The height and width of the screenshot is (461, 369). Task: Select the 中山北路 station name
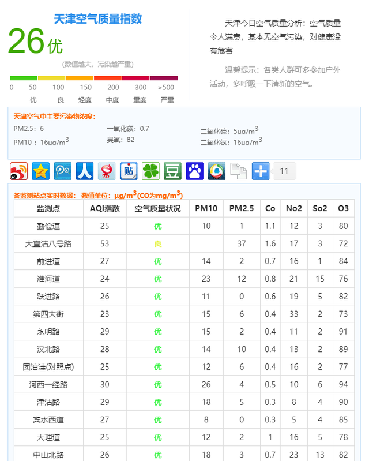pyautogui.click(x=48, y=455)
